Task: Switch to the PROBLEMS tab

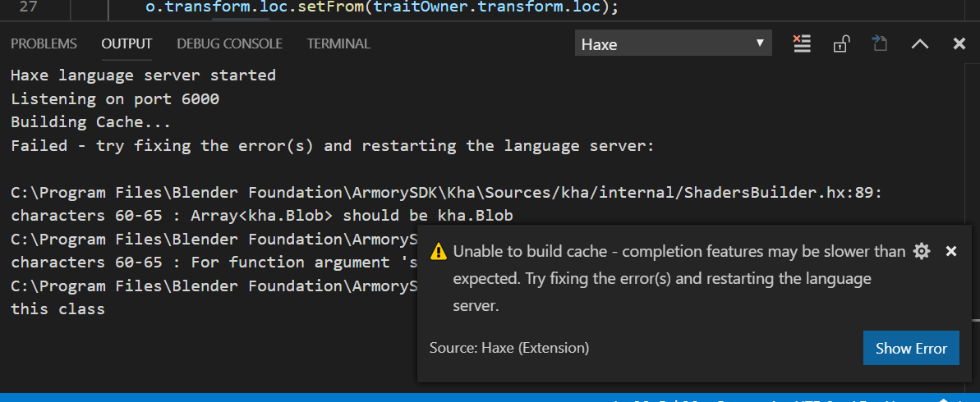Action: [x=44, y=43]
